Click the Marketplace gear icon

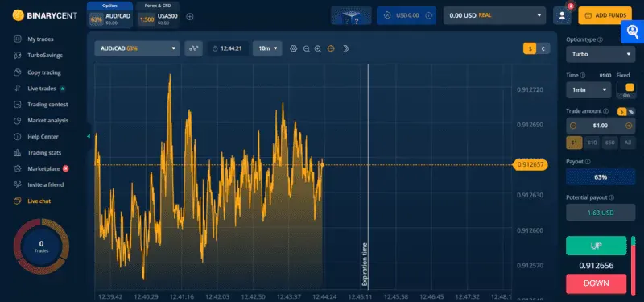point(17,169)
